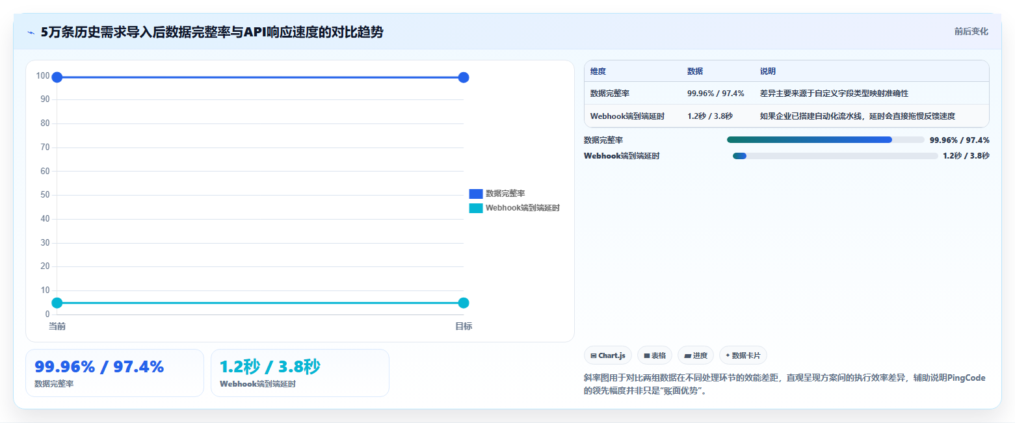Click the Webhook端到端延时 progress bar
The image size is (1015, 423).
tap(835, 156)
